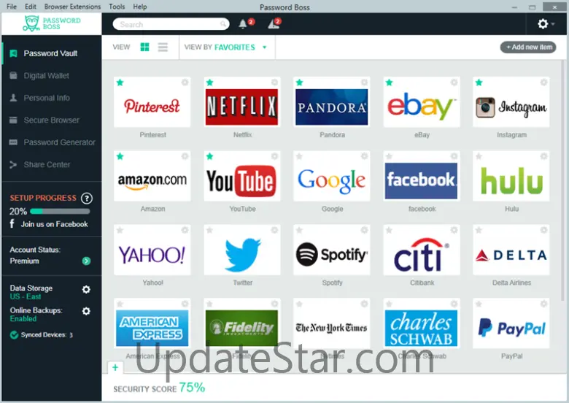
Task: Open the Tools menu
Action: (117, 7)
